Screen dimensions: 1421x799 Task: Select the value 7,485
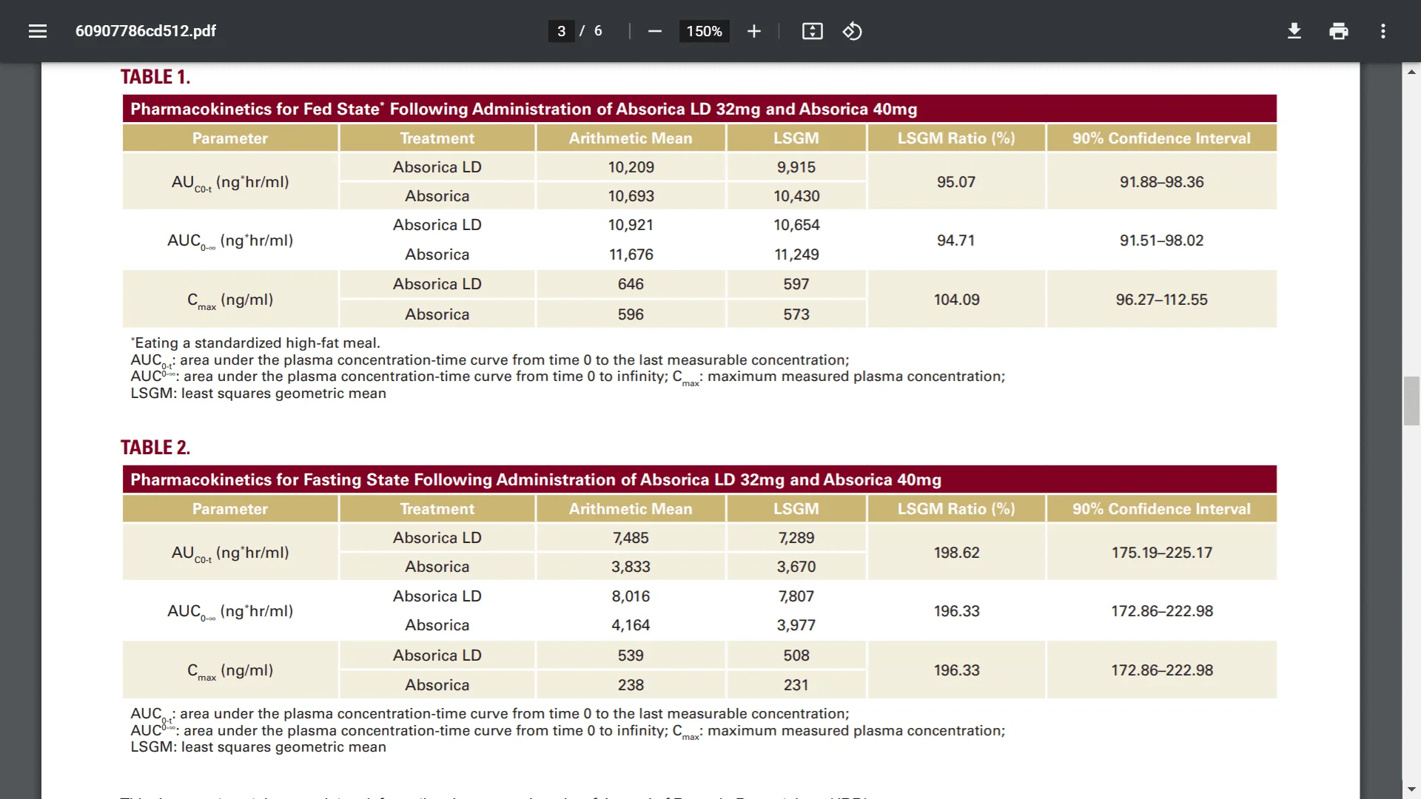(631, 538)
